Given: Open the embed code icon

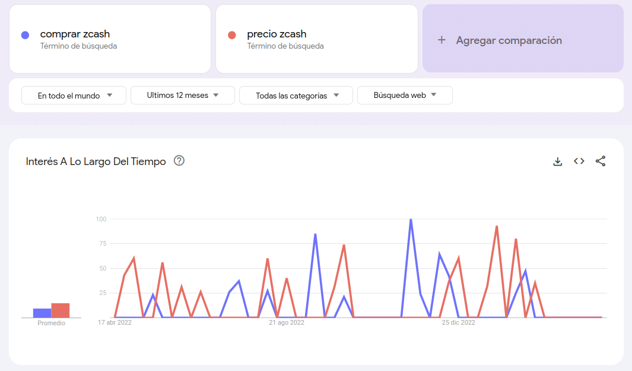Looking at the screenshot, I should (x=579, y=161).
